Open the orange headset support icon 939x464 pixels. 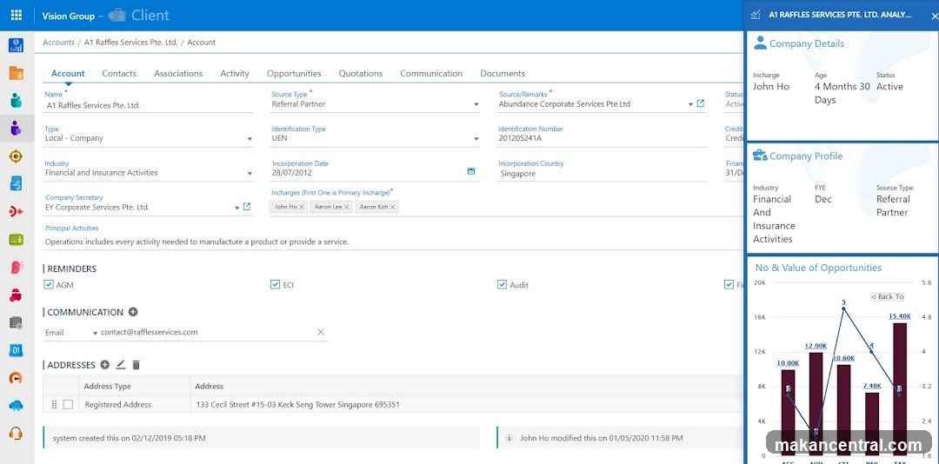17,434
